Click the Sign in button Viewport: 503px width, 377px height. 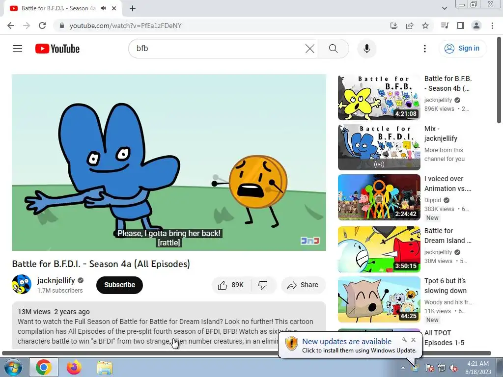(x=462, y=49)
